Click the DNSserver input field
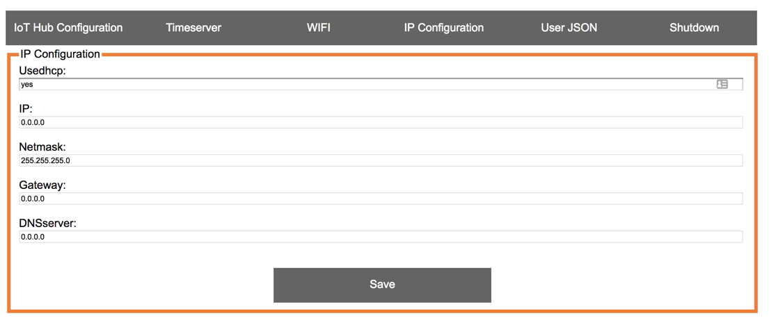The image size is (776, 334). point(380,237)
